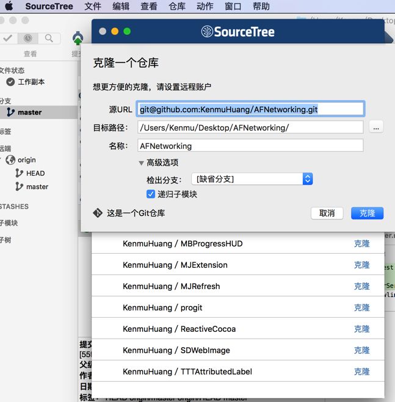395x402 pixels.
Task: Collapse the 高级选项 disclosure triangle
Action: (141, 163)
